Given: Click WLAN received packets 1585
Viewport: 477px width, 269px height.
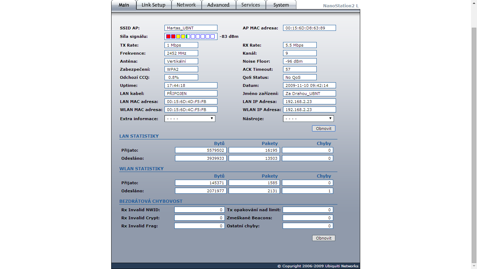Looking at the screenshot, I should [254, 183].
